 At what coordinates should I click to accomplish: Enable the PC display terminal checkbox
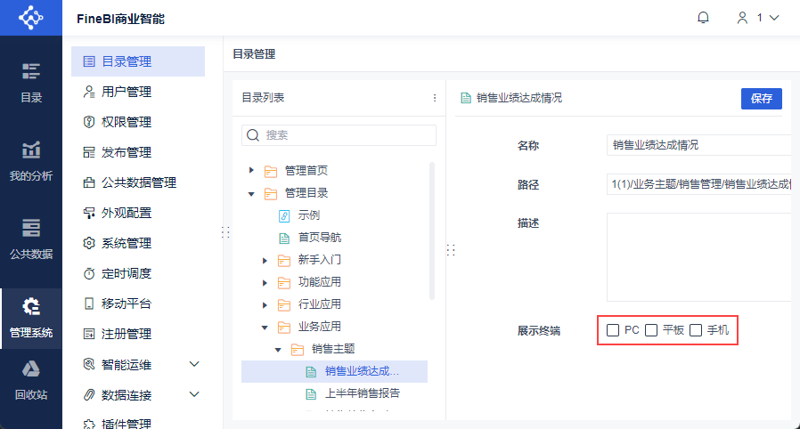click(613, 330)
